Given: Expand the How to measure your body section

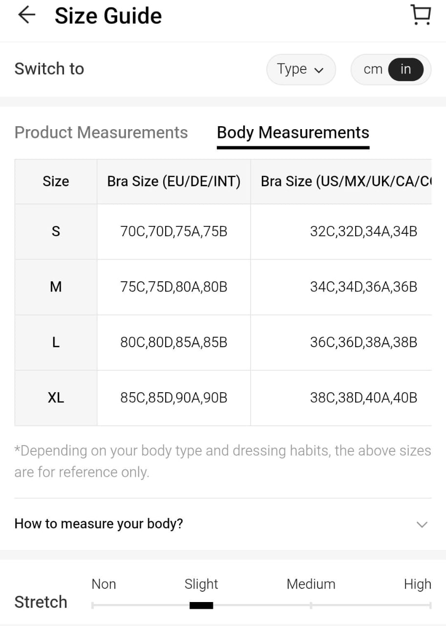Looking at the screenshot, I should pos(99,524).
